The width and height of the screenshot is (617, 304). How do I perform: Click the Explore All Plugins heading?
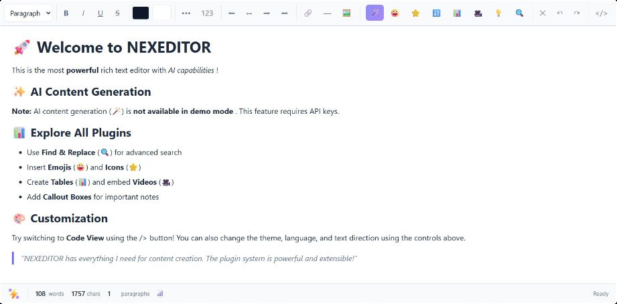pyautogui.click(x=72, y=133)
